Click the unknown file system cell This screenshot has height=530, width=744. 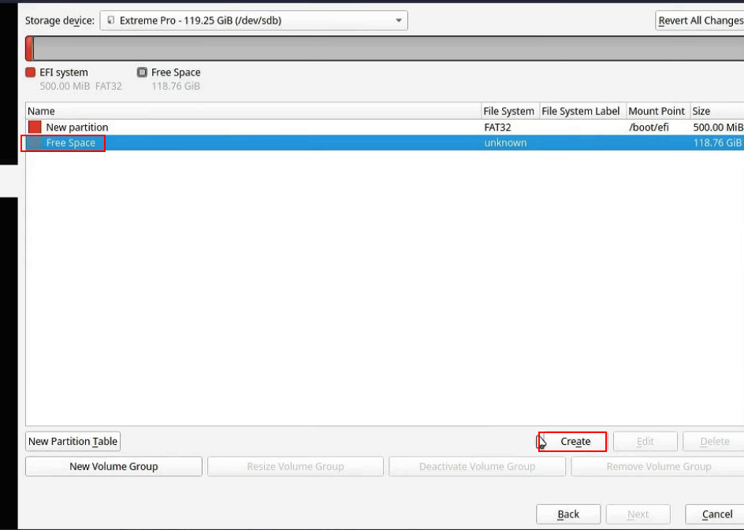click(x=505, y=143)
